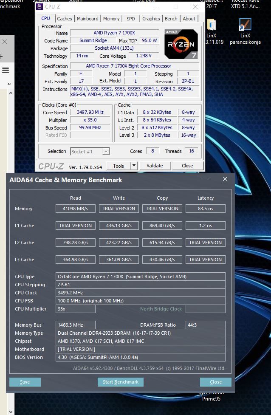Open the LinX parancsikonja desktop shortcut
The width and height of the screenshot is (271, 415).
click(245, 31)
